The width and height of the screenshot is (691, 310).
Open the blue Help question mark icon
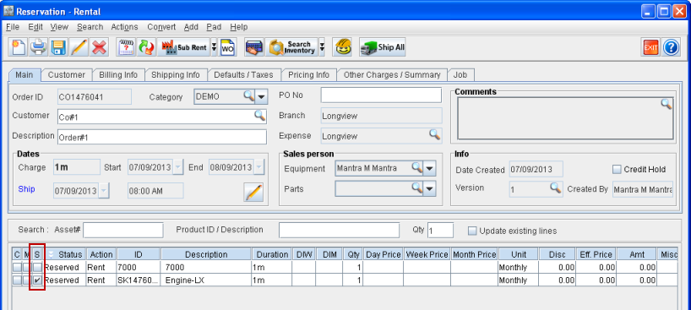671,46
